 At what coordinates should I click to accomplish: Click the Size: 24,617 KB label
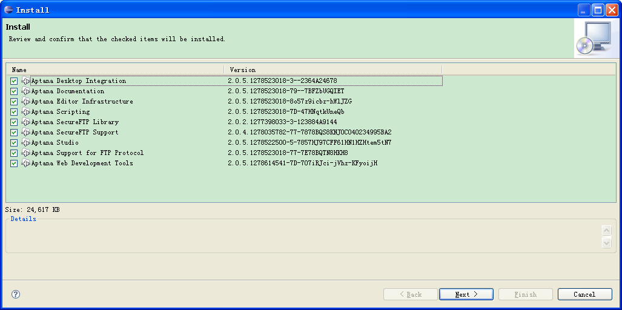pos(33,209)
